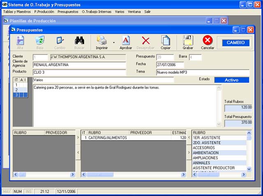
Task: Open the Tablas y Maestros menu
Action: point(17,12)
